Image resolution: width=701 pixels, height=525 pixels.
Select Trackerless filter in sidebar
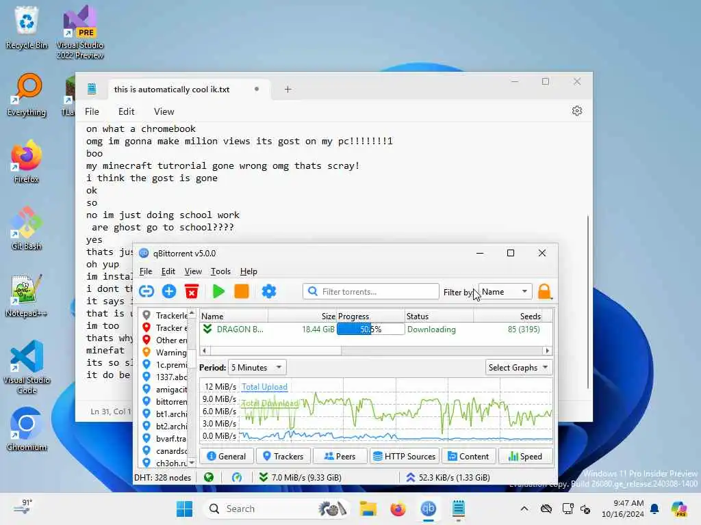[x=165, y=316]
